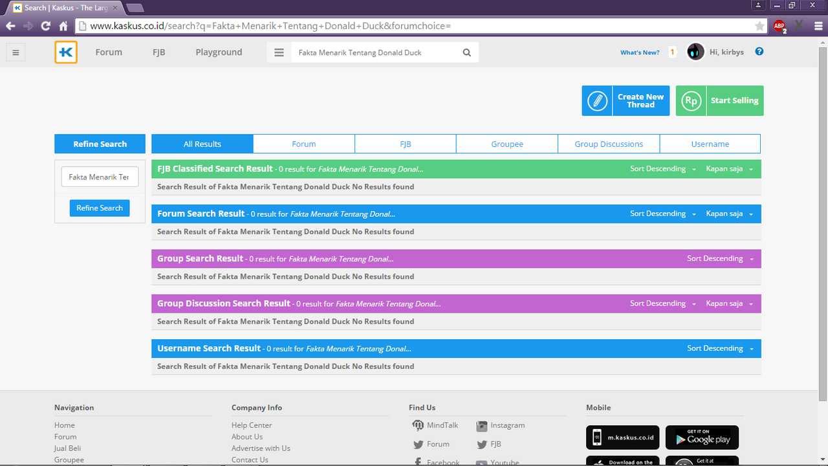Screen dimensions: 828x466
Task: Open Advertise with Us footer link
Action: click(x=261, y=448)
